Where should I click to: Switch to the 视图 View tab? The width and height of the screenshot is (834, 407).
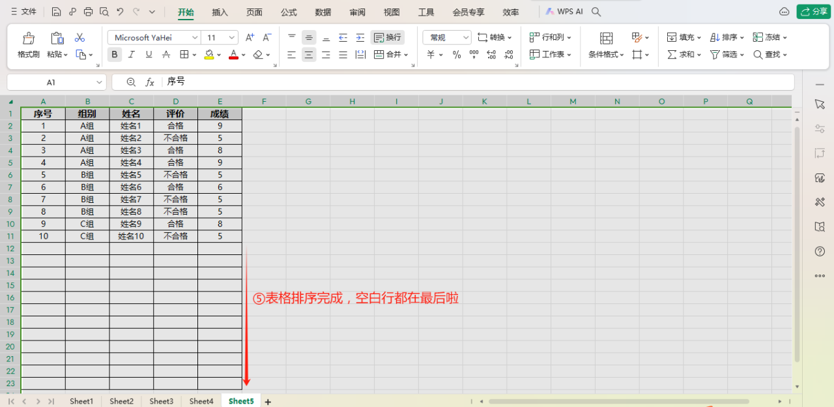point(392,12)
